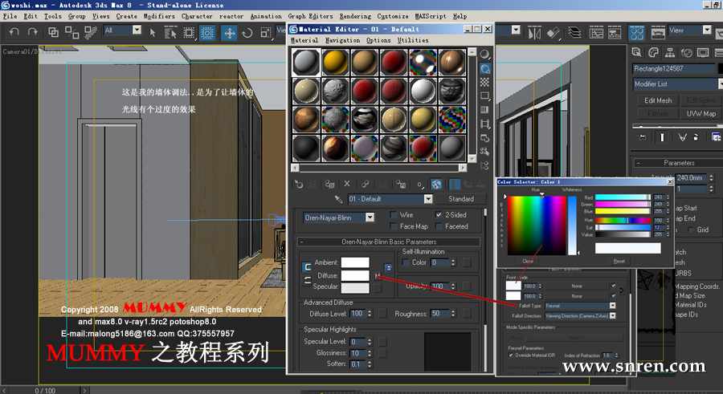The width and height of the screenshot is (723, 394).
Task: Click the highlighted Material Editor toolbar icon
Action: click(x=637, y=33)
